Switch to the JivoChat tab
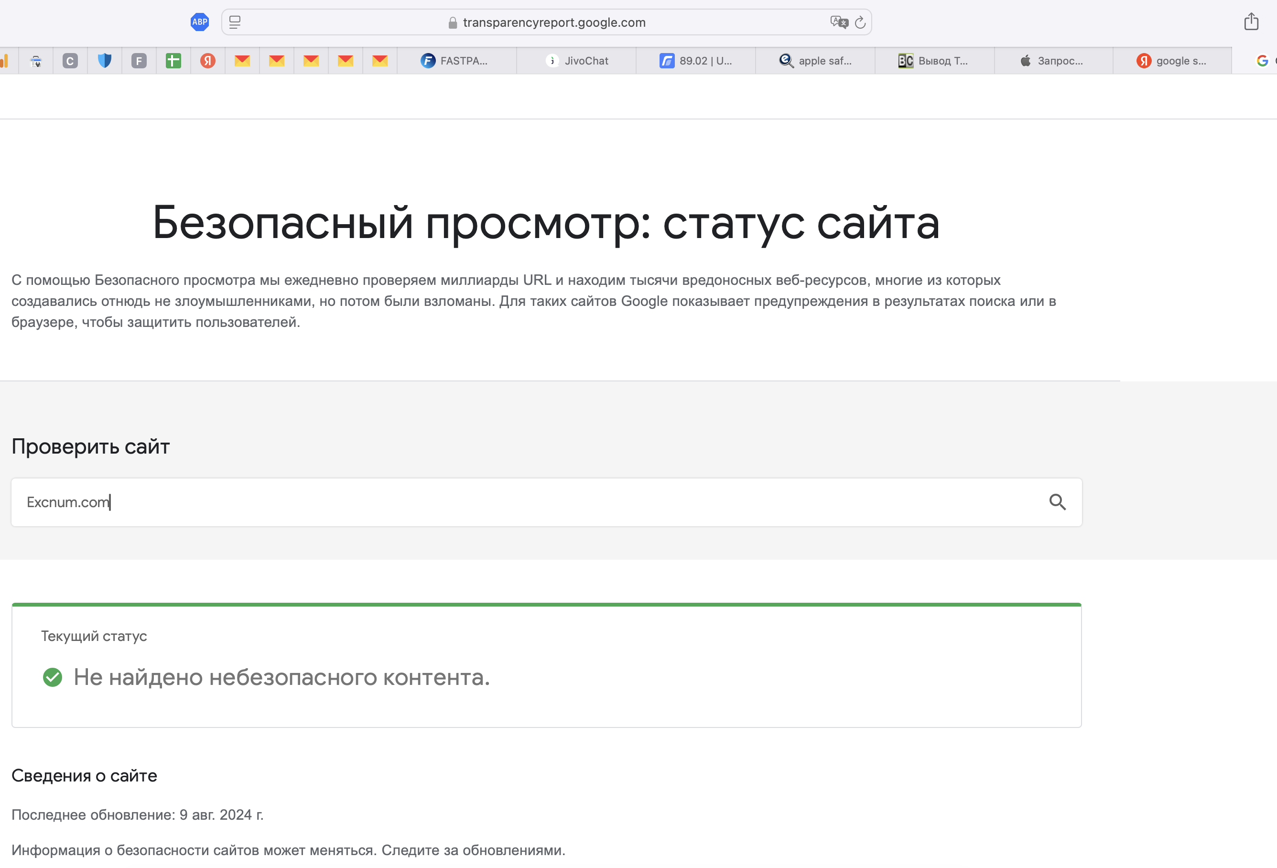Viewport: 1277px width, 868px height. (x=576, y=61)
